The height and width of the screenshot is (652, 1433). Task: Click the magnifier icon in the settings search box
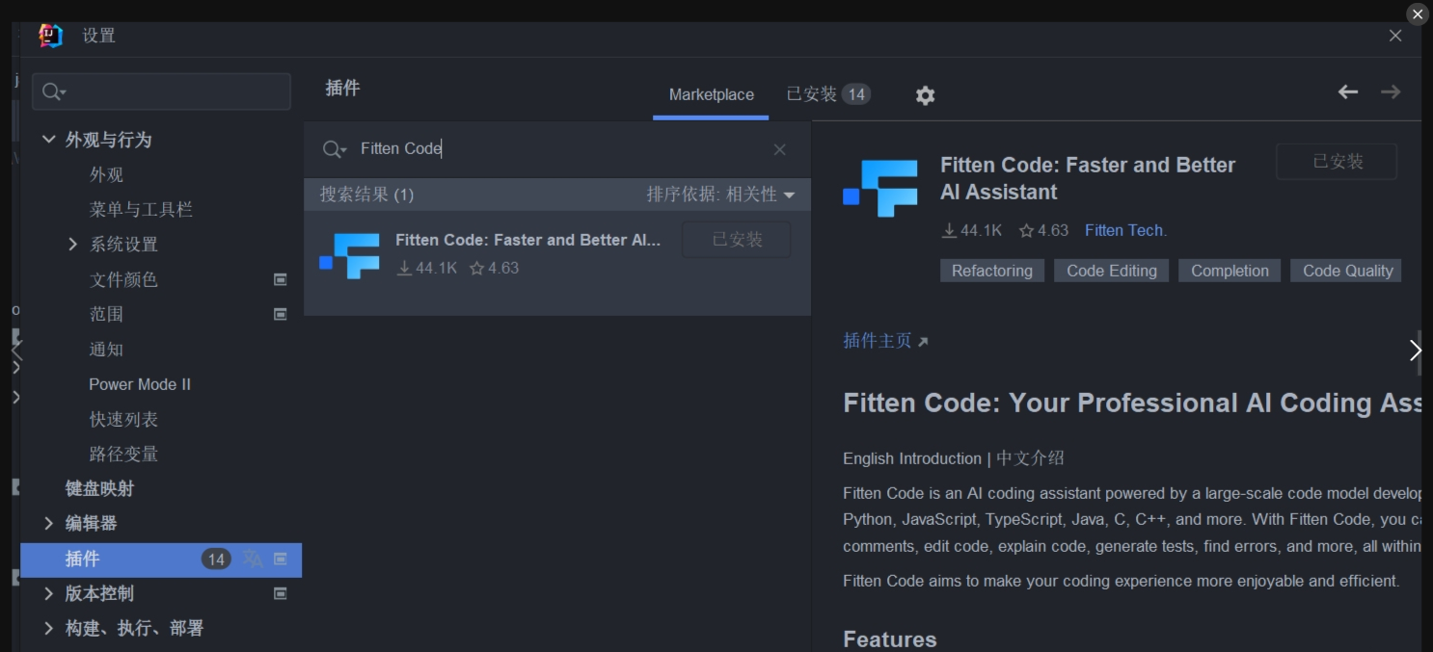(x=51, y=91)
